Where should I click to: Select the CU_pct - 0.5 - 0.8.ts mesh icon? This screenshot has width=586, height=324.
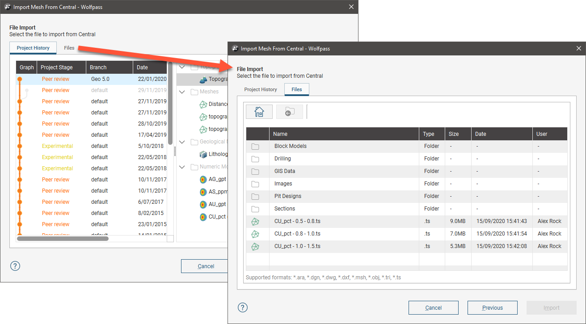tap(255, 221)
